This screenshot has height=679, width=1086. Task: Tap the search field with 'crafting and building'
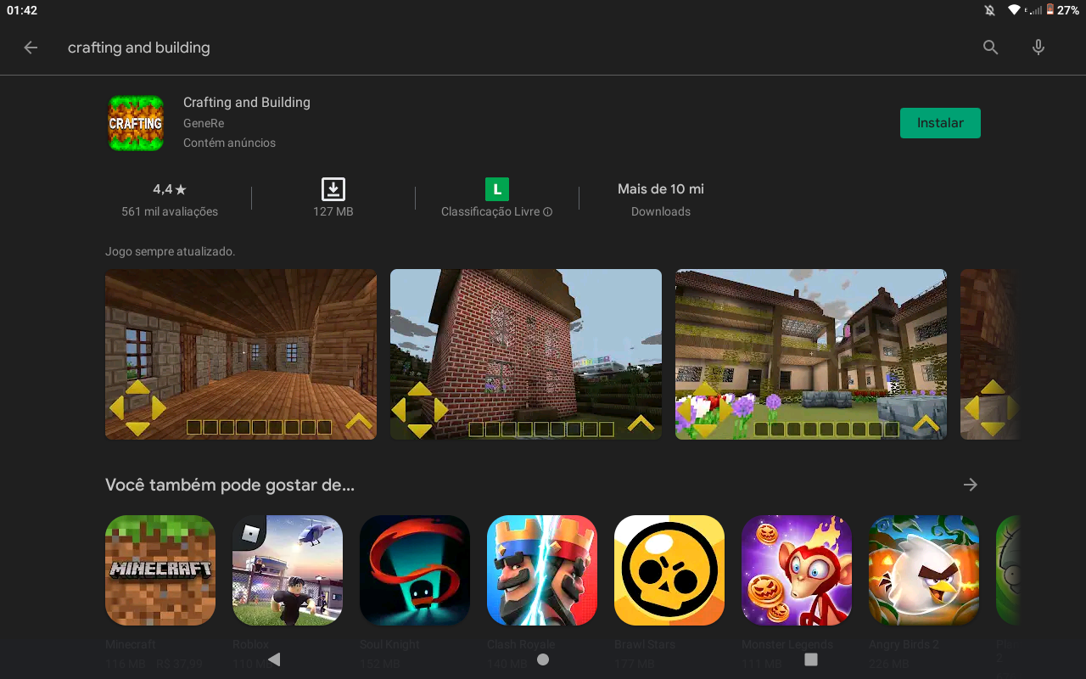click(x=139, y=48)
